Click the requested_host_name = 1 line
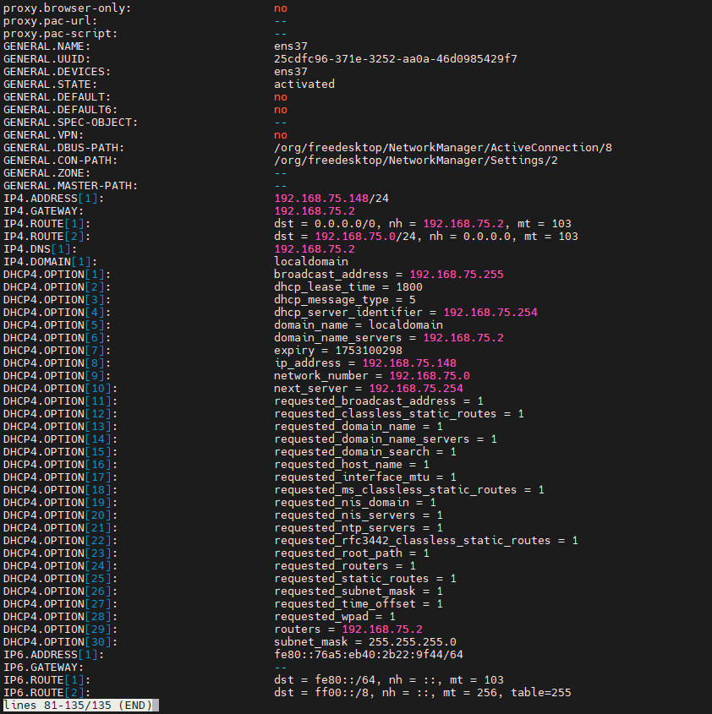712x714 pixels. click(x=352, y=465)
